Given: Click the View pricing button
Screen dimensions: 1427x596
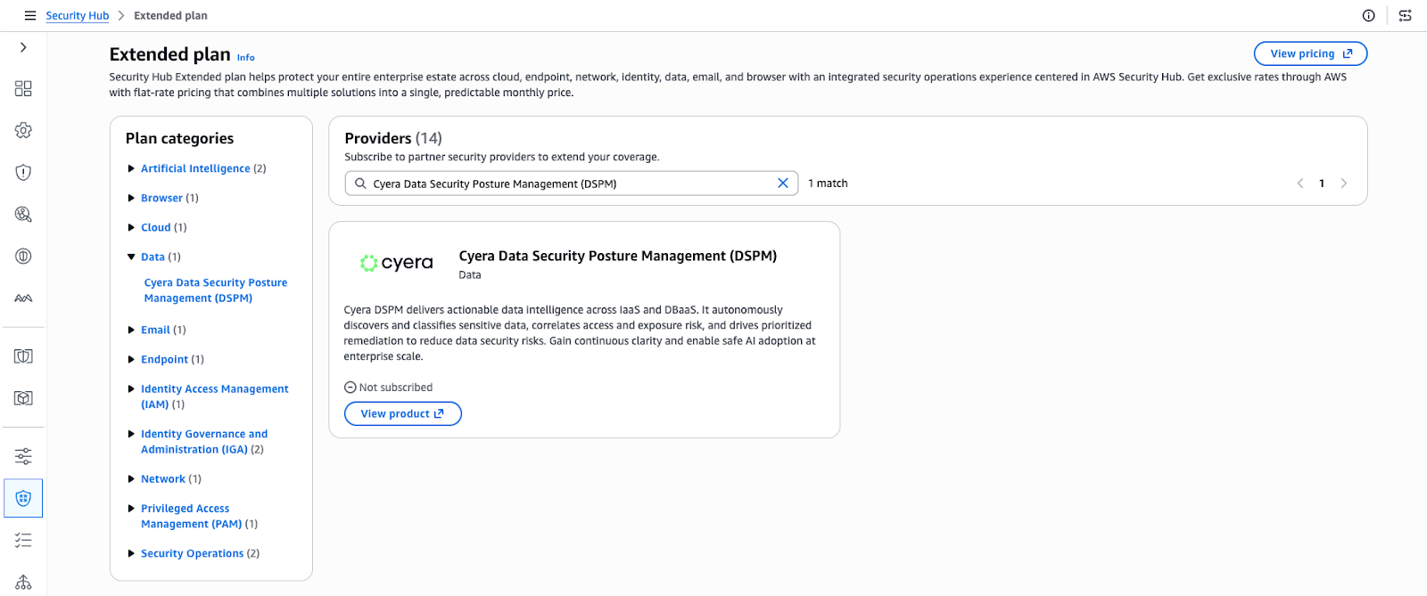Looking at the screenshot, I should 1310,53.
